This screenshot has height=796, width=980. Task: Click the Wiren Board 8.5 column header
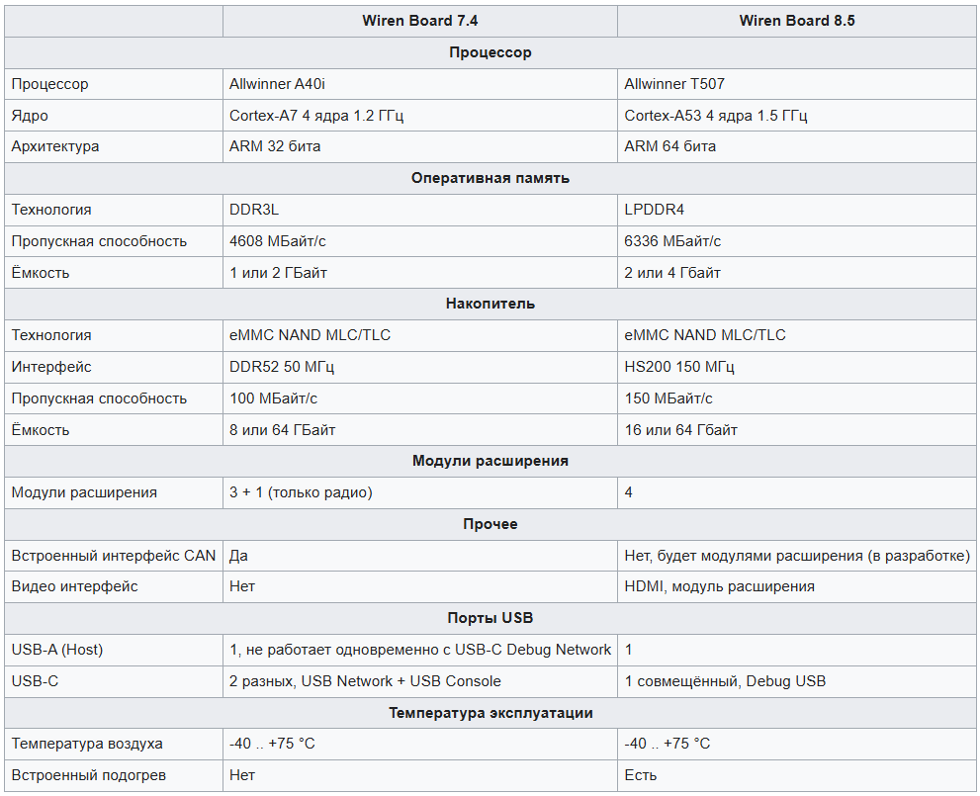796,21
